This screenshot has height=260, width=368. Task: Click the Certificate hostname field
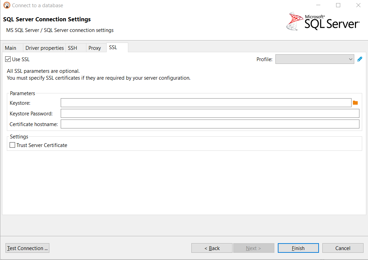[x=210, y=124]
